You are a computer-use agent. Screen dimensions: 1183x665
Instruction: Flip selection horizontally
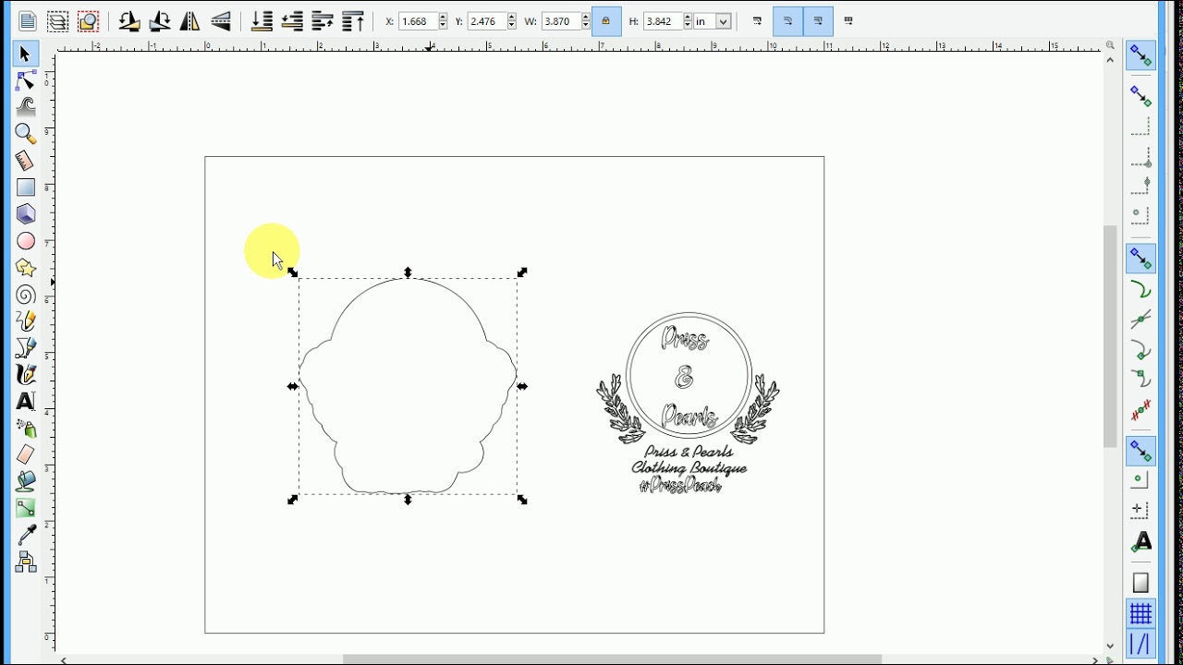coord(190,21)
